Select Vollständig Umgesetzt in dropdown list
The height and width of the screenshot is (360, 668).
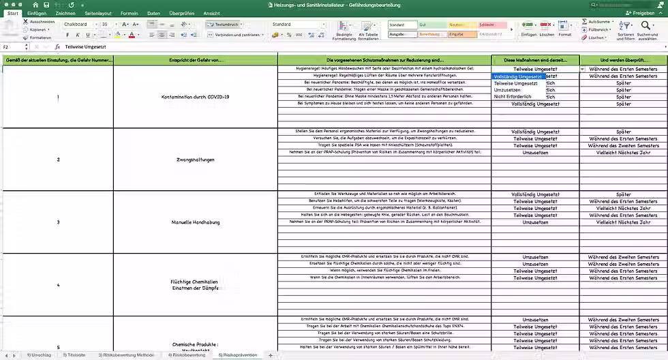[x=518, y=76]
